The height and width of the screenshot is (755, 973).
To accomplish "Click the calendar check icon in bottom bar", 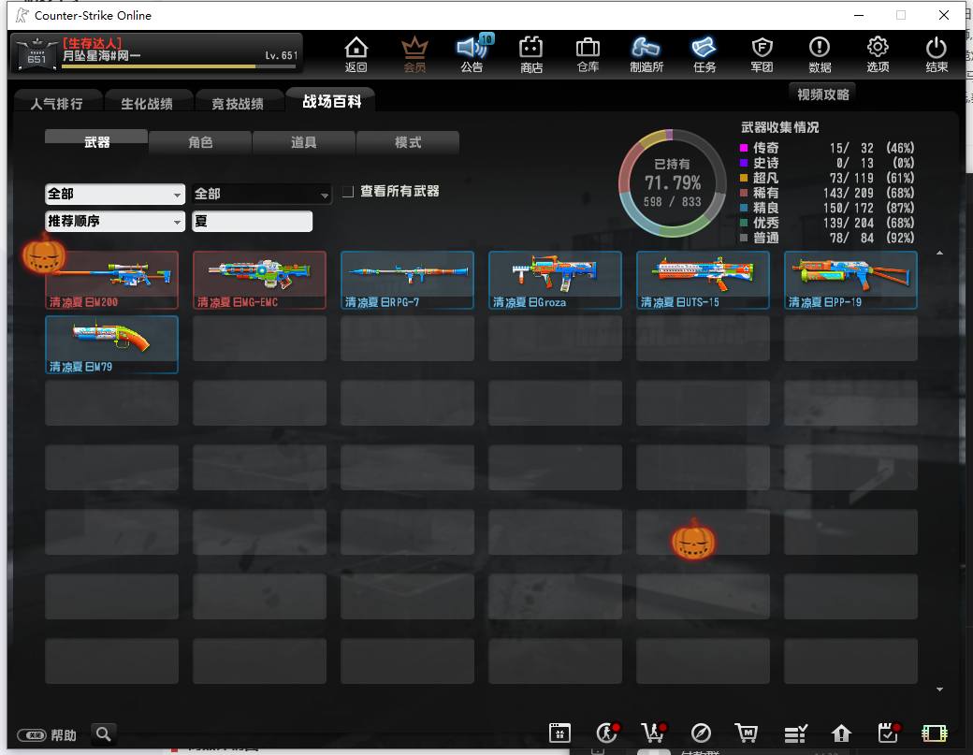I will point(889,733).
